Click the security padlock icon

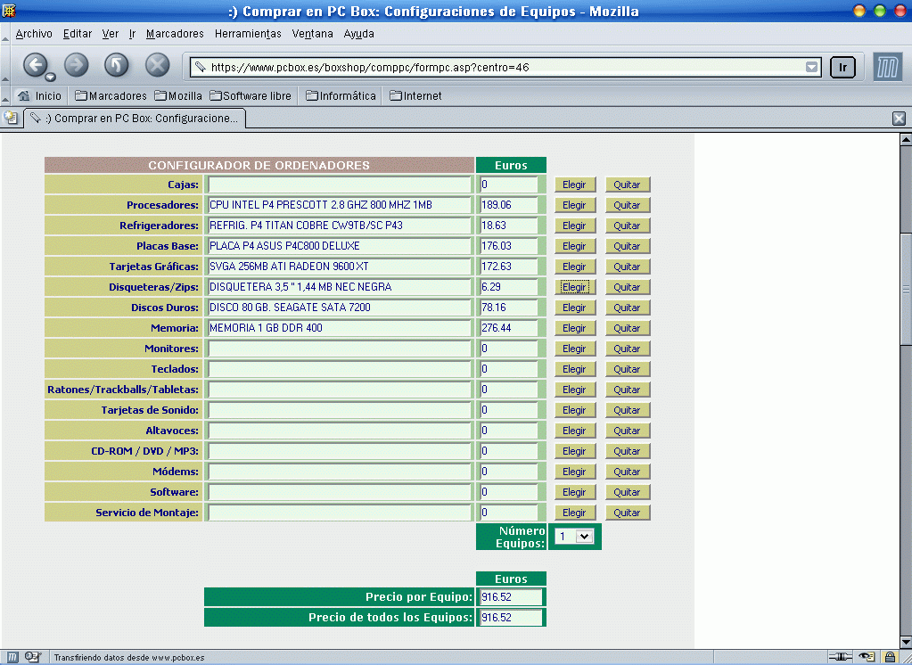tap(890, 658)
